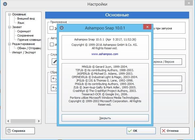Open the Обмен / Отправка settings page

(x=29, y=48)
